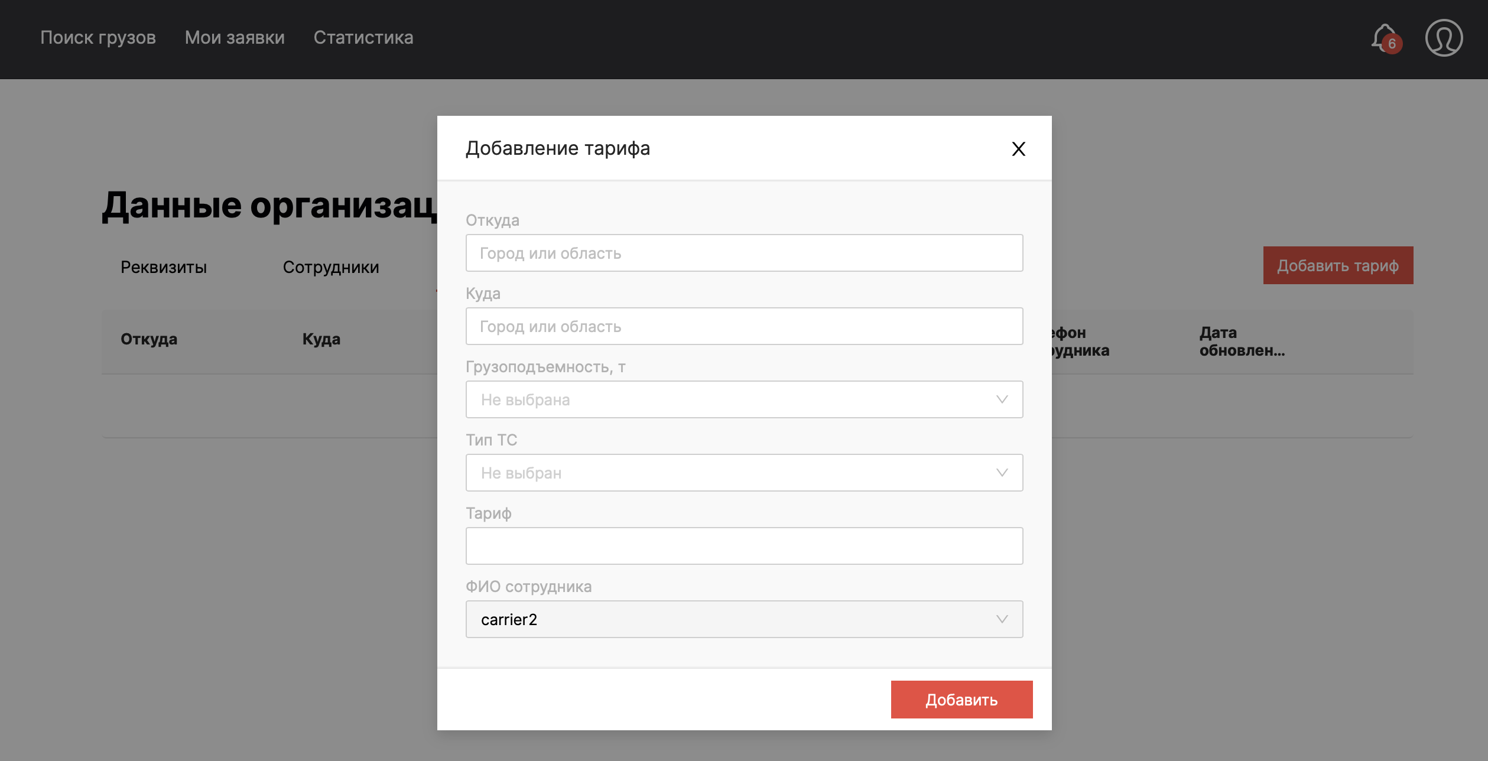Image resolution: width=1488 pixels, height=761 pixels.
Task: Click the Откуда city input field
Action: point(743,253)
